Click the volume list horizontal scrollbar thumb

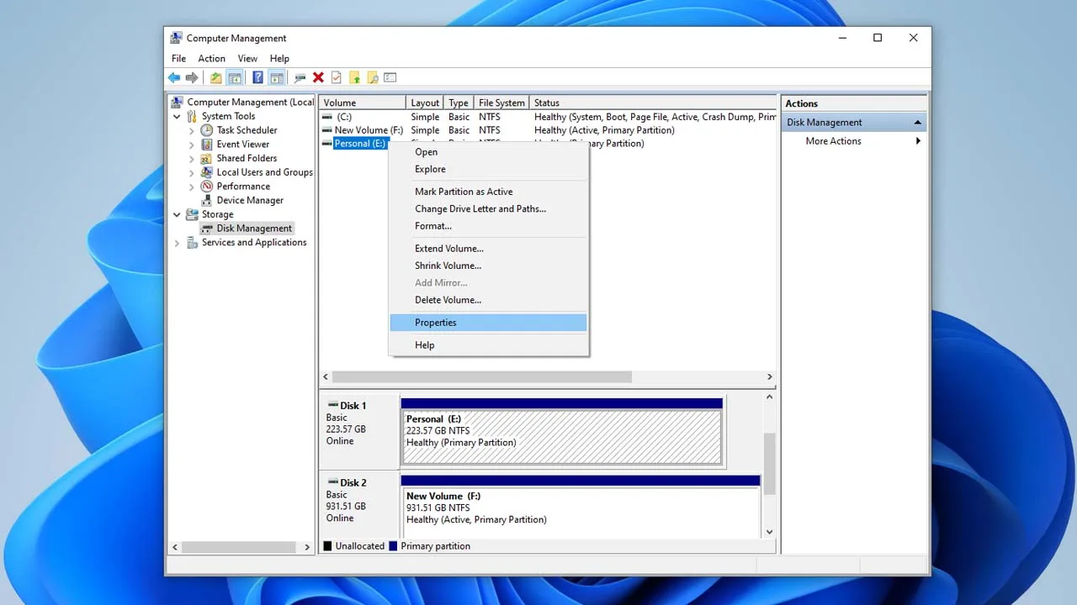coord(481,377)
